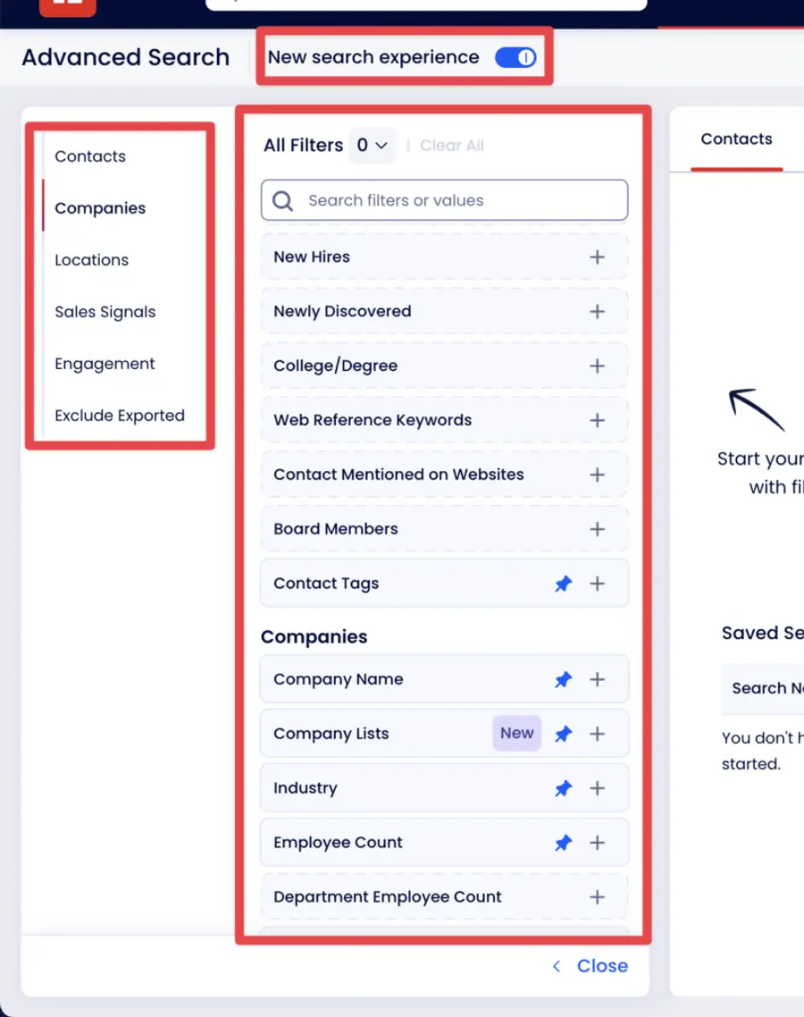The width and height of the screenshot is (804, 1017).
Task: Switch to the Contacts tab
Action: tap(736, 139)
